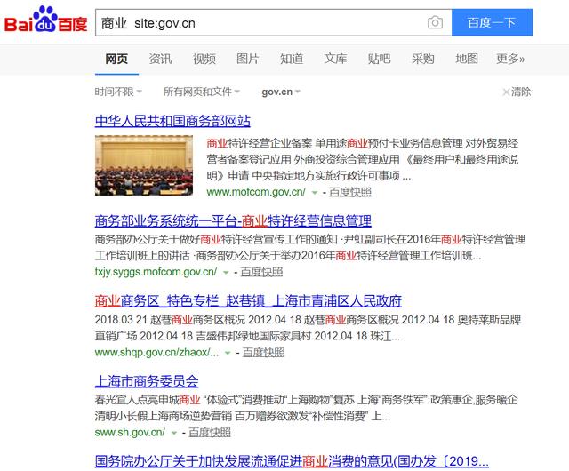The image size is (569, 471).
Task: Click snippet text 春光宜人点亮申城商业
Action: (x=148, y=400)
